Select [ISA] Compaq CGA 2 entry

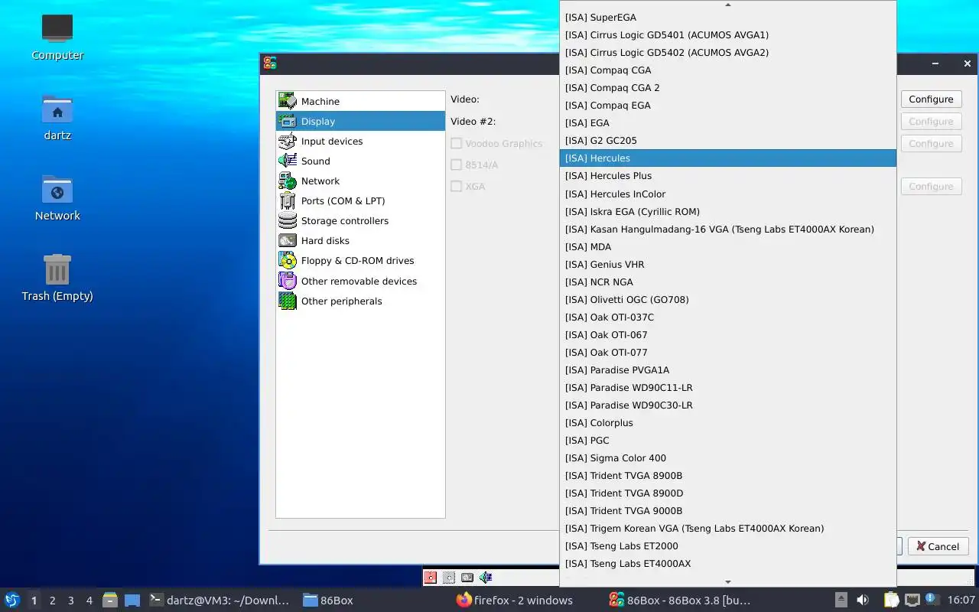click(x=728, y=87)
